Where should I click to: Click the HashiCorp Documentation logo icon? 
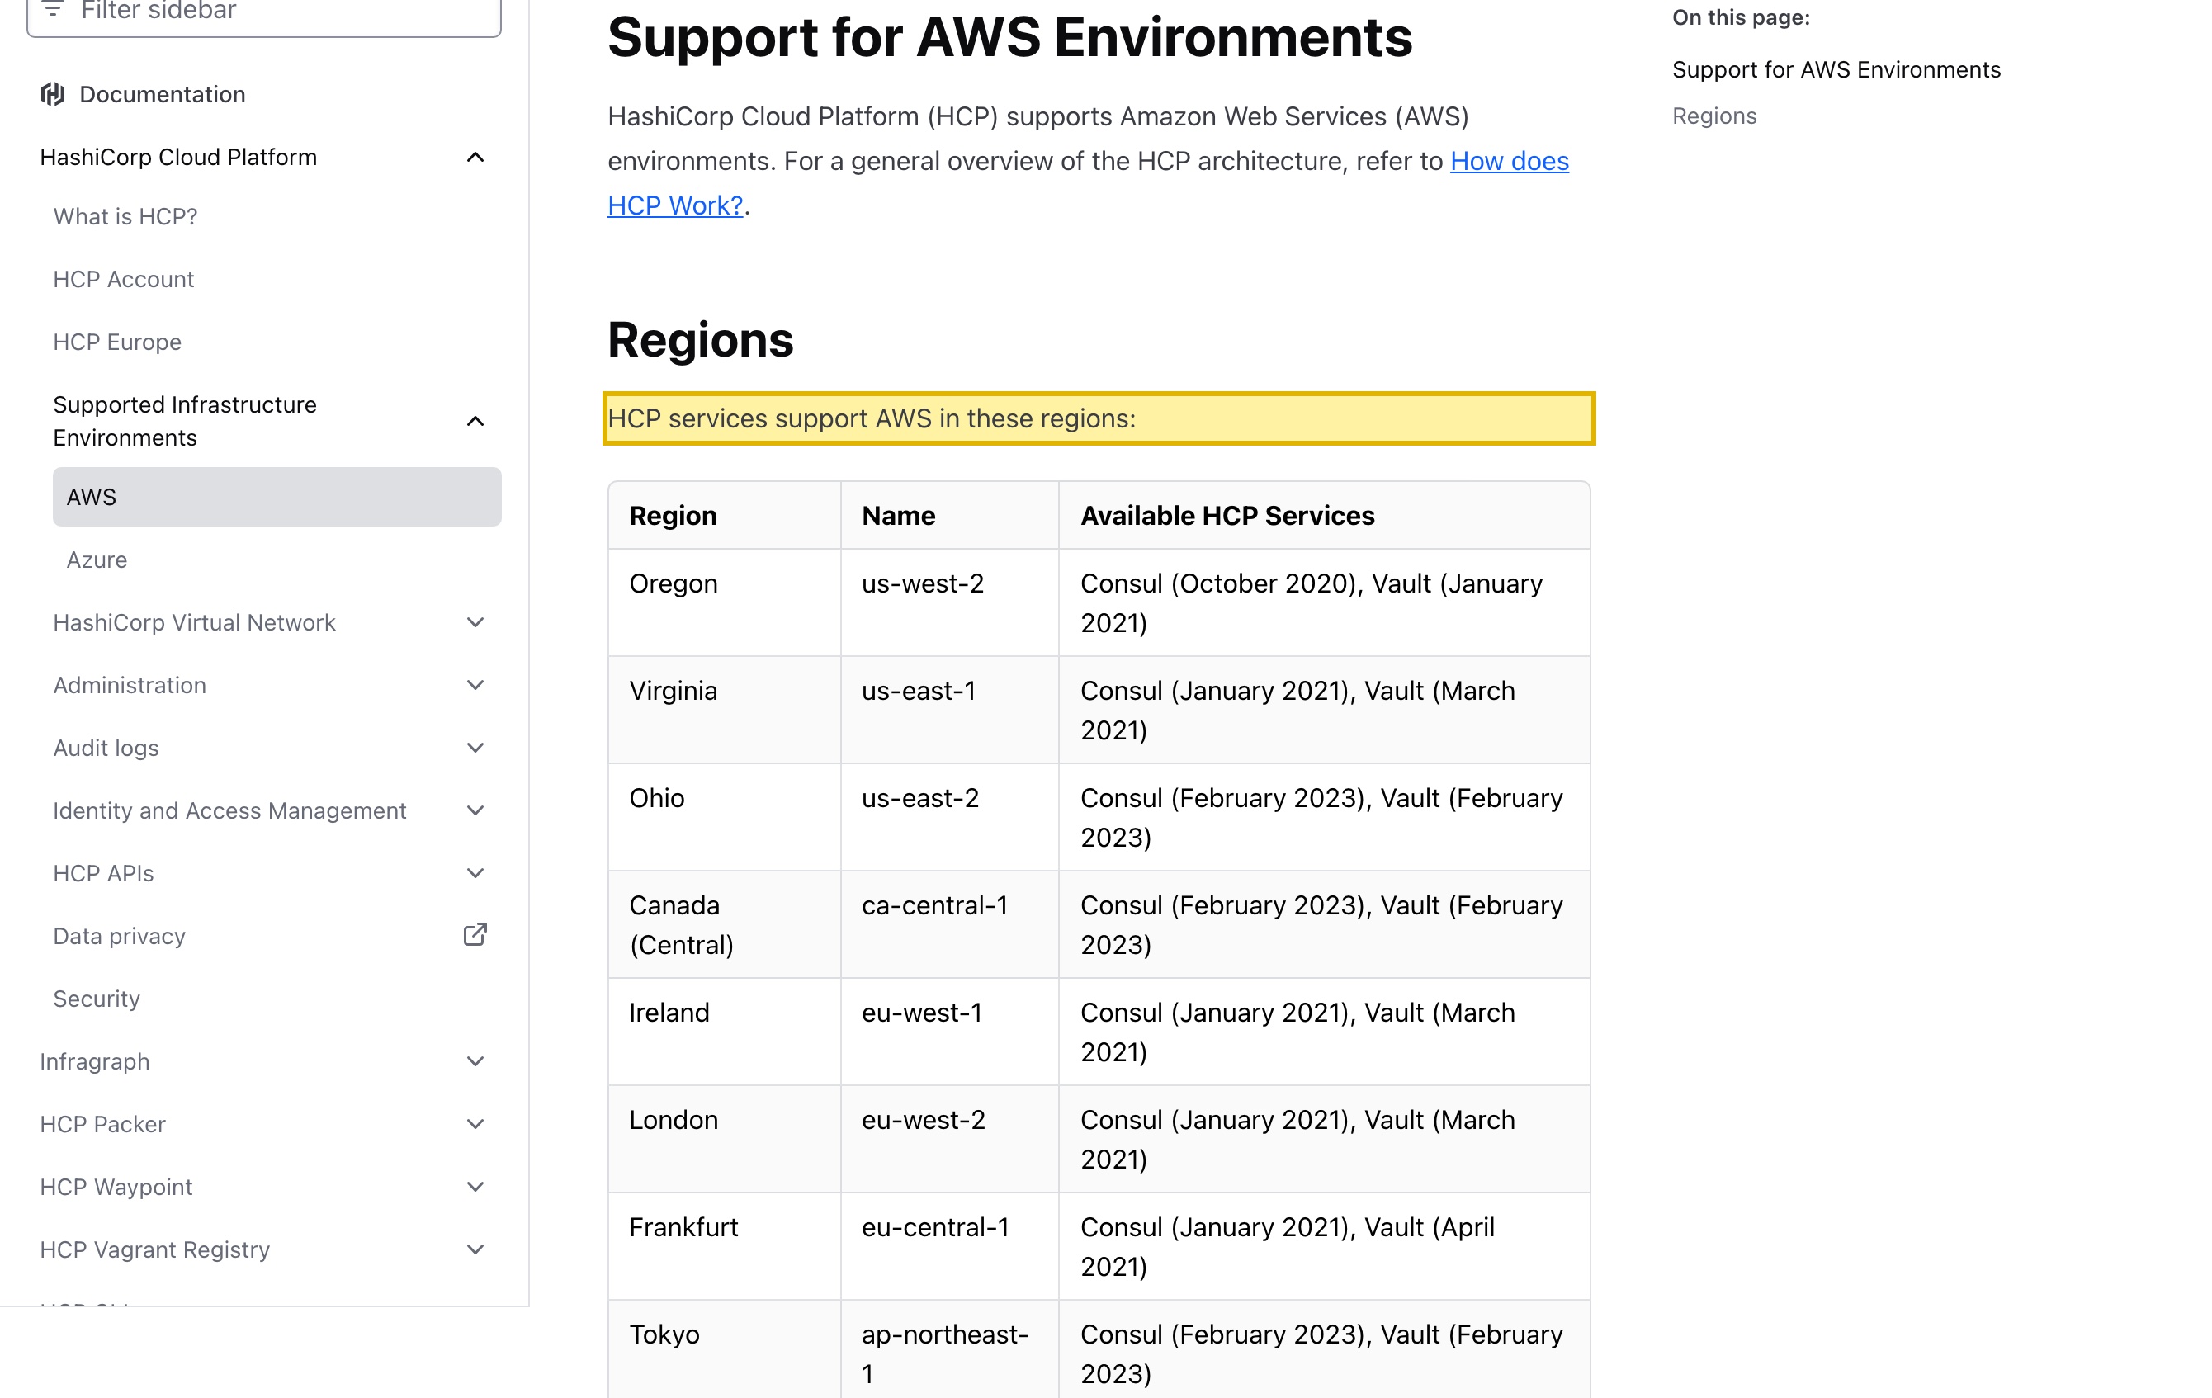52,94
